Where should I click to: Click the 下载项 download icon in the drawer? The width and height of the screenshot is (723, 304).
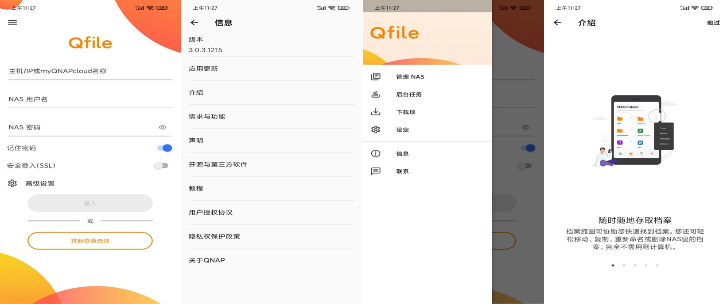coord(376,112)
